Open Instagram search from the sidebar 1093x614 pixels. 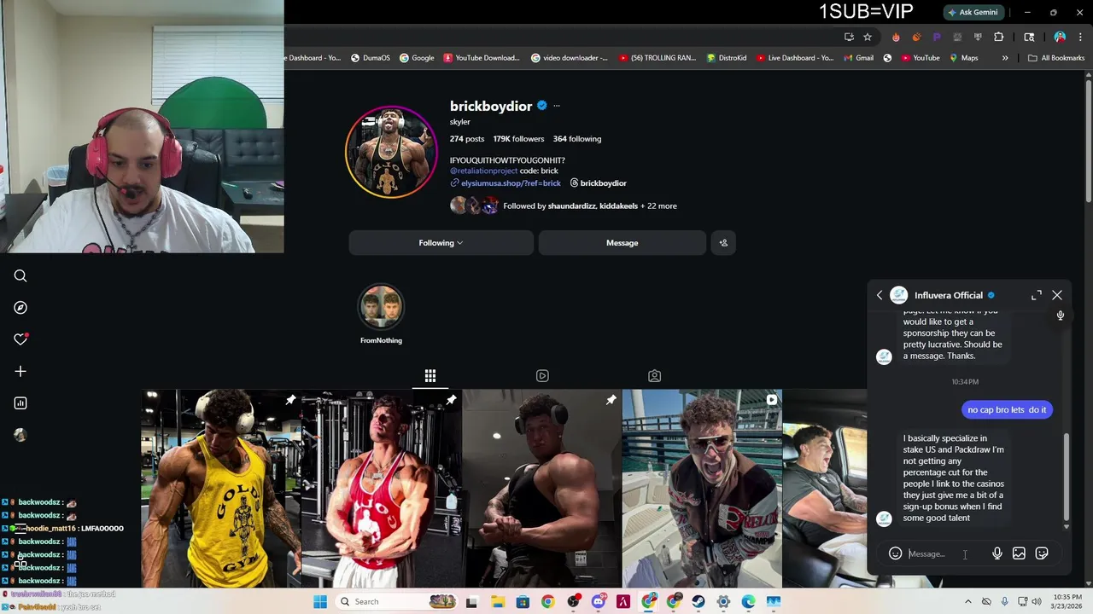[20, 276]
